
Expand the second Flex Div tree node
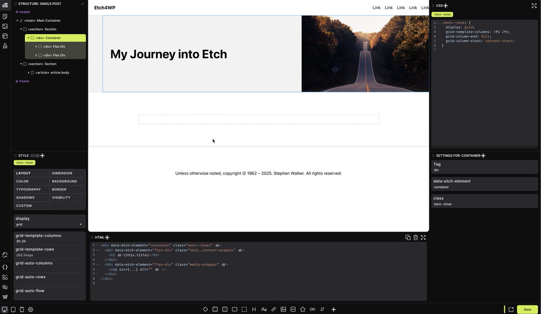36,55
